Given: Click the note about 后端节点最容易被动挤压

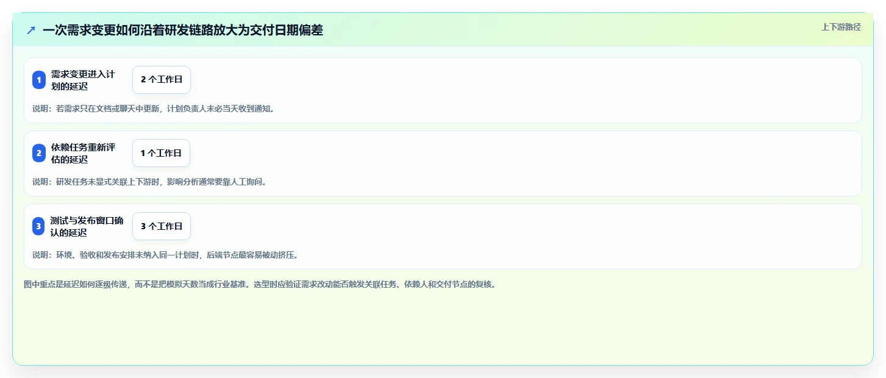Looking at the screenshot, I should tap(166, 255).
